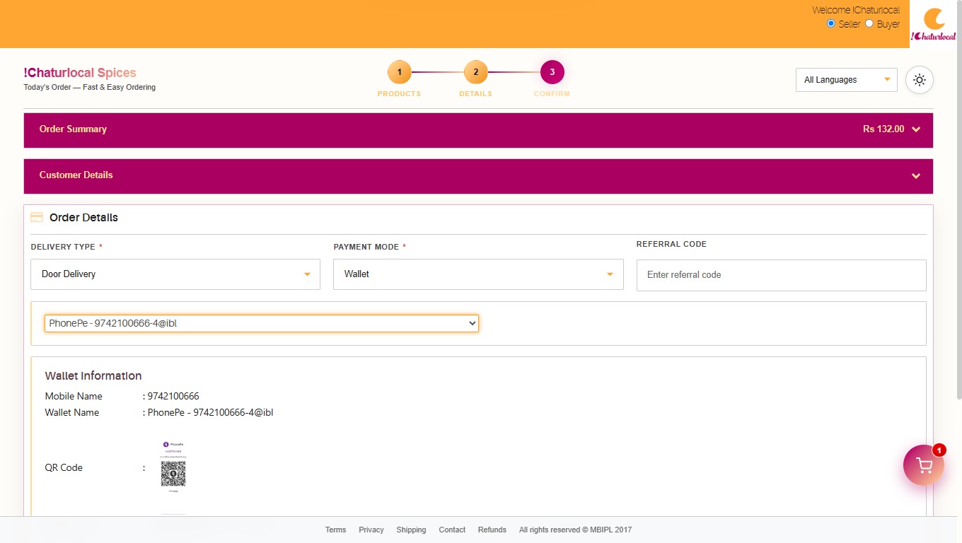Expand the Customer Details section
962x543 pixels.
(478, 176)
